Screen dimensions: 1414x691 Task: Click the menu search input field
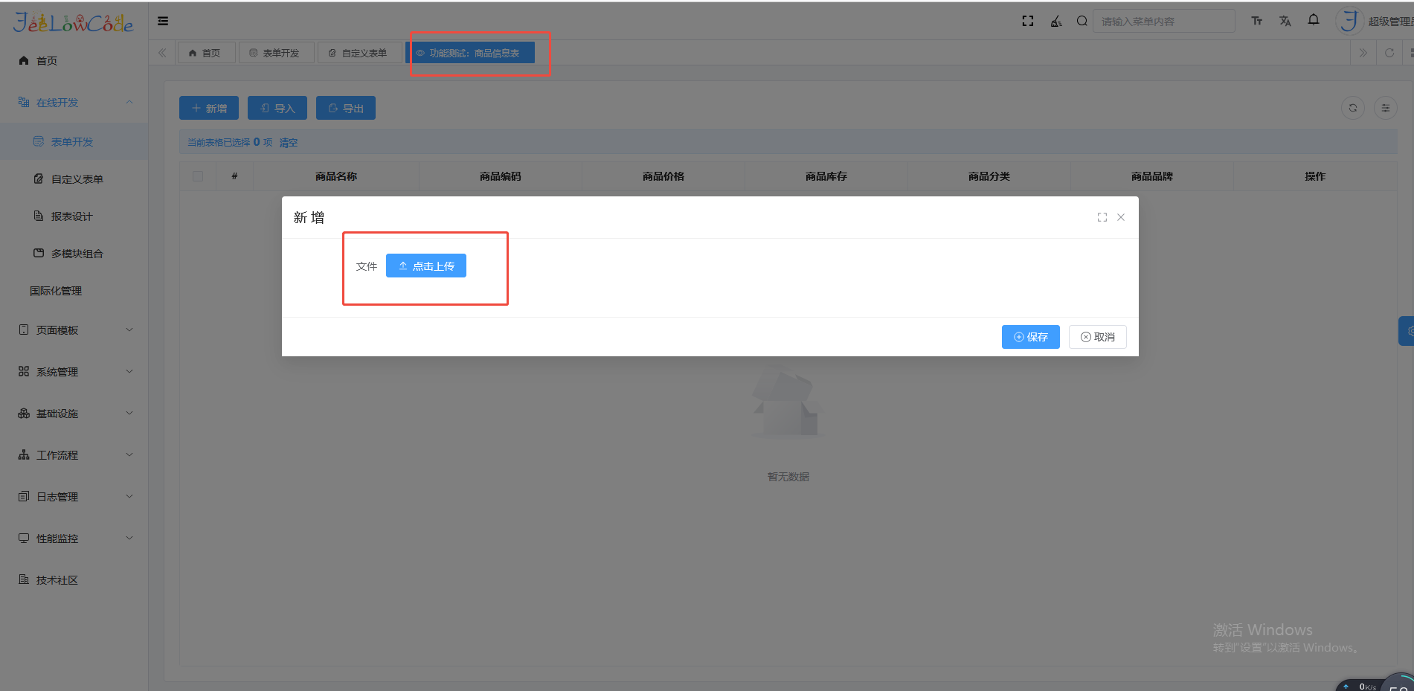(x=1164, y=21)
